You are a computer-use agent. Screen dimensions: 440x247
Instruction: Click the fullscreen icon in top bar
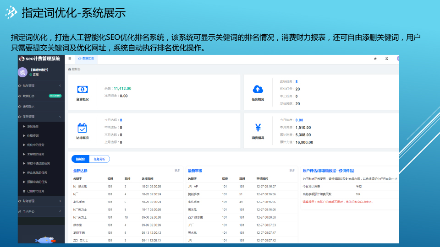tap(387, 59)
